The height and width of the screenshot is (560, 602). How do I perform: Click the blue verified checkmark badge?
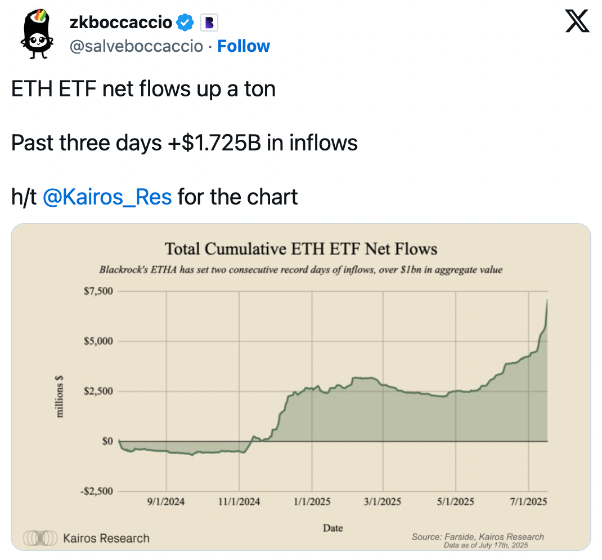click(185, 23)
